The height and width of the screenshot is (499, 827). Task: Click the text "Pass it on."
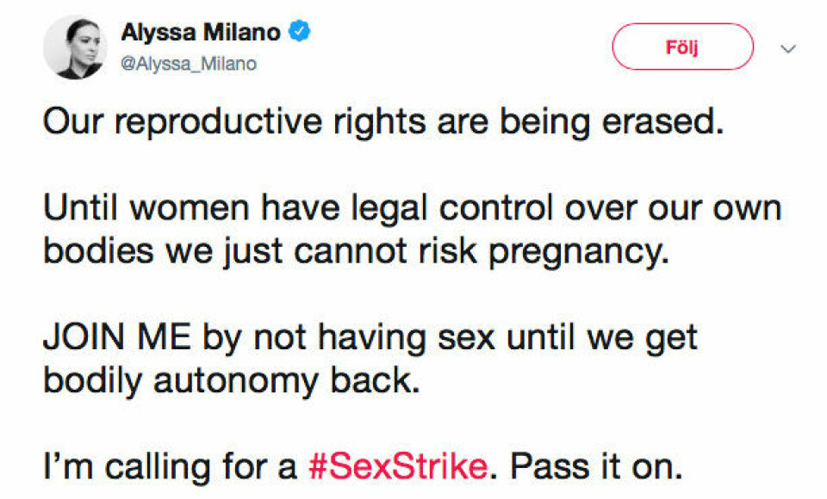pos(594,468)
